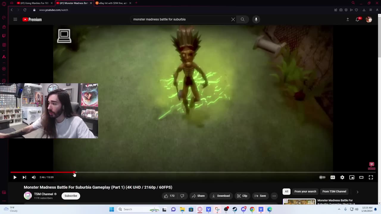381x214 pixels.
Task: Click Windows taskbar Search box
Action: pyautogui.click(x=139, y=209)
